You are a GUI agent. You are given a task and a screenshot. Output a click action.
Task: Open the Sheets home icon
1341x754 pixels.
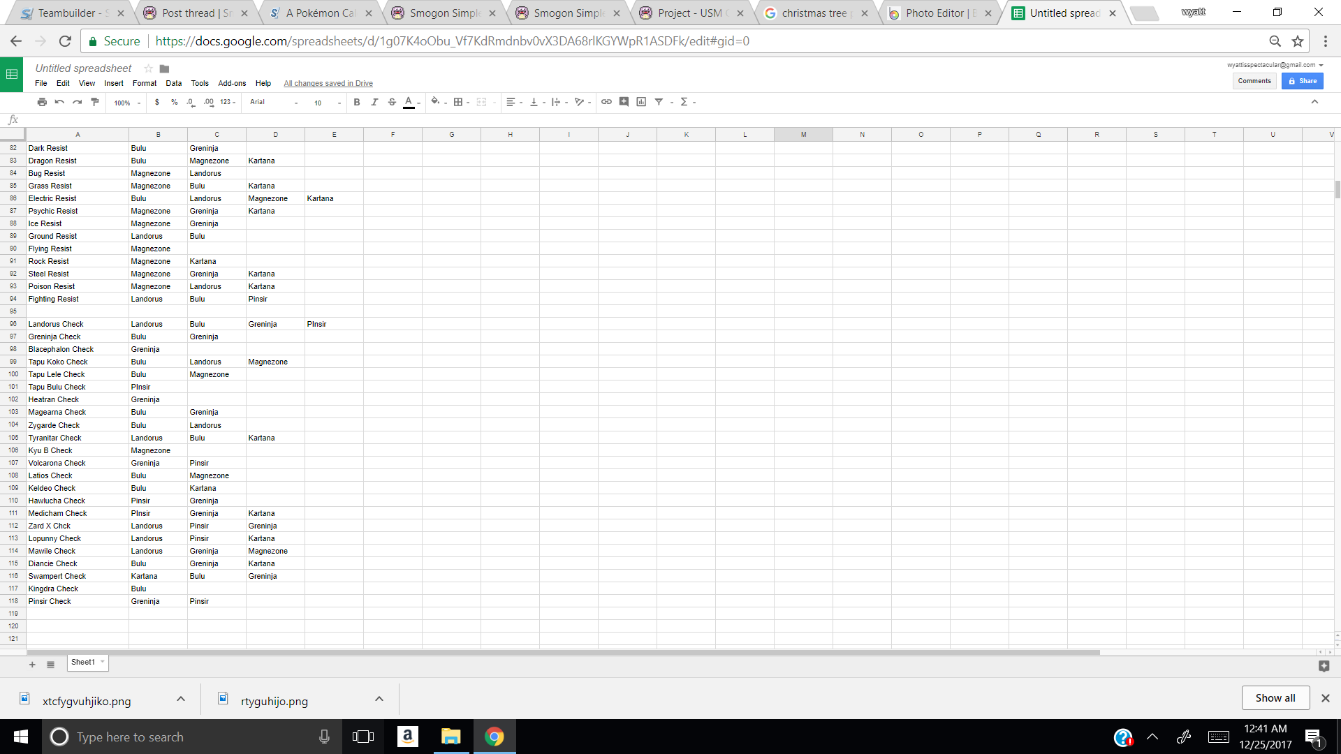coord(12,74)
